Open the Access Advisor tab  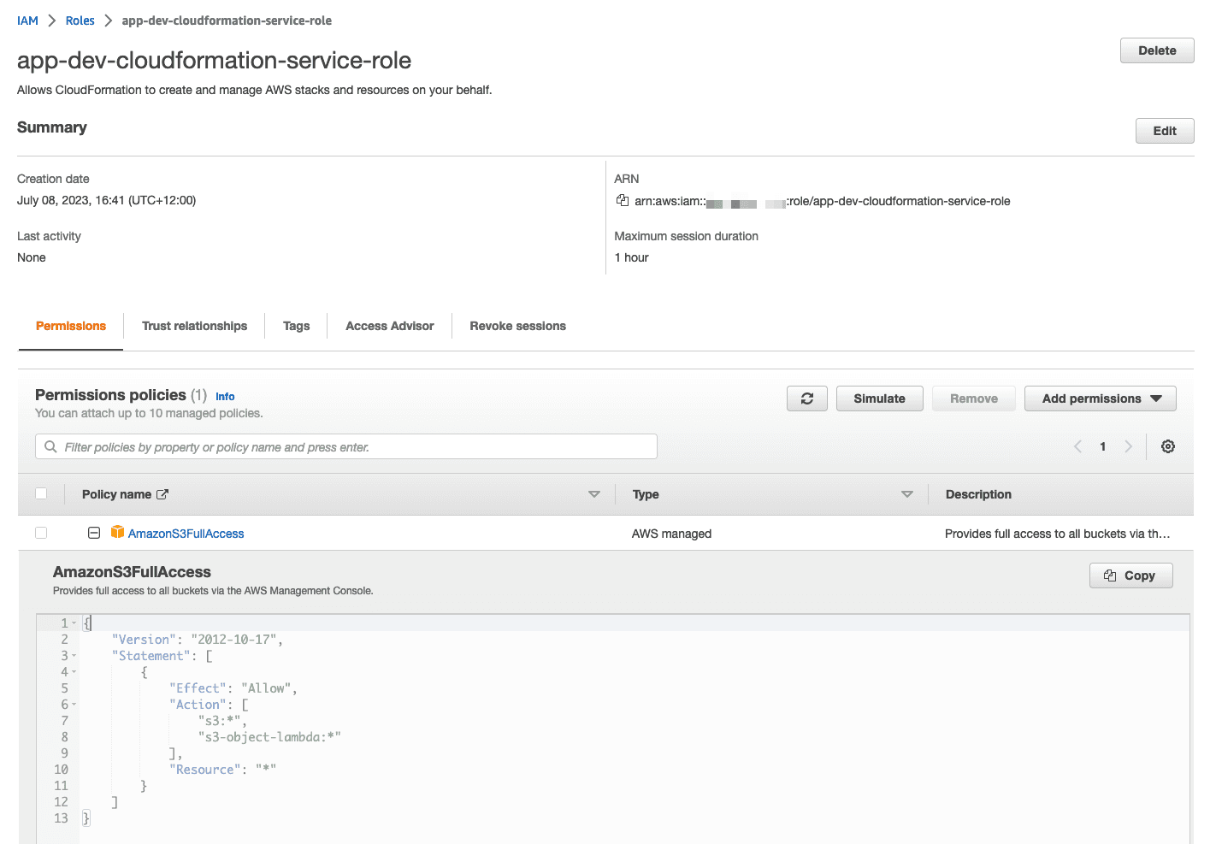[389, 326]
